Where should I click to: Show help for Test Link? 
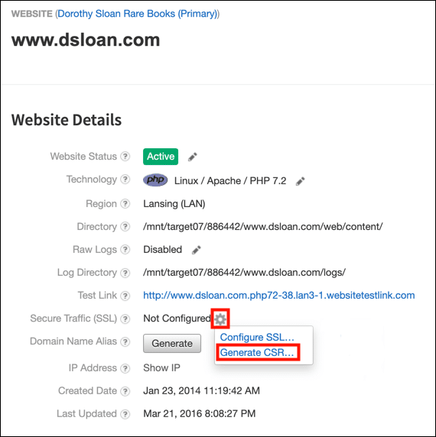tap(125, 296)
